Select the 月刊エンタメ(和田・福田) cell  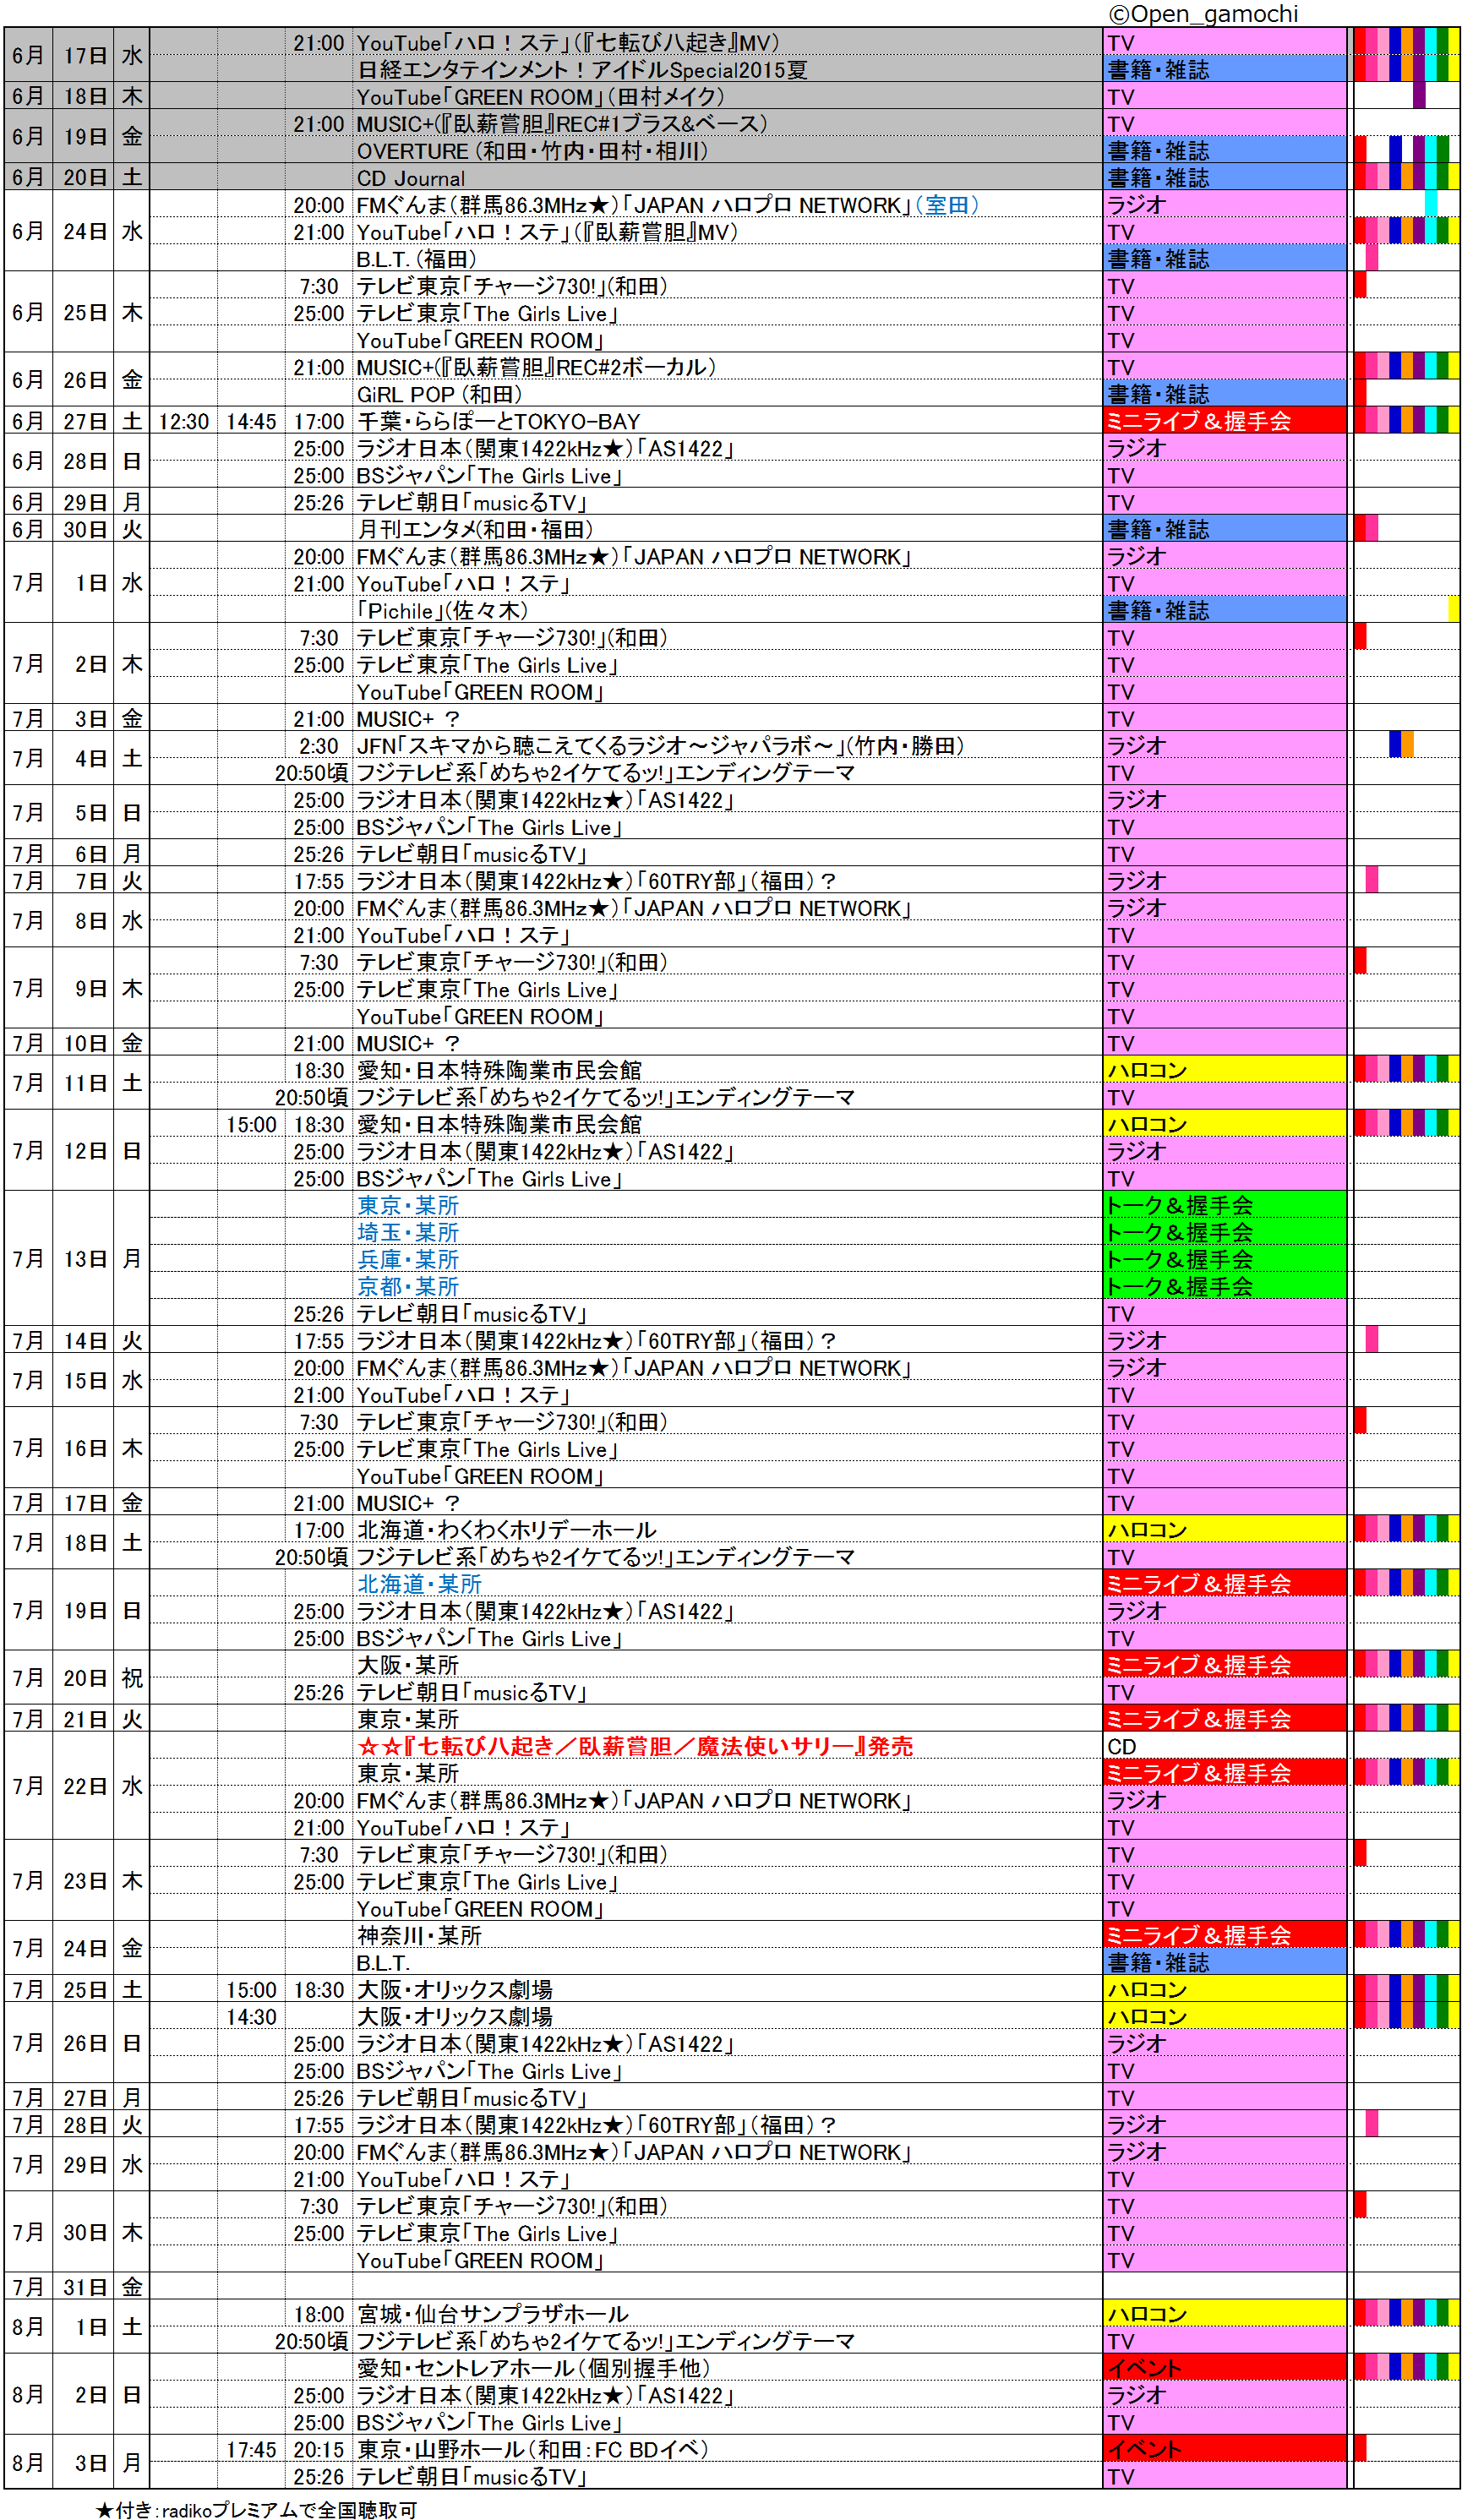click(x=728, y=529)
